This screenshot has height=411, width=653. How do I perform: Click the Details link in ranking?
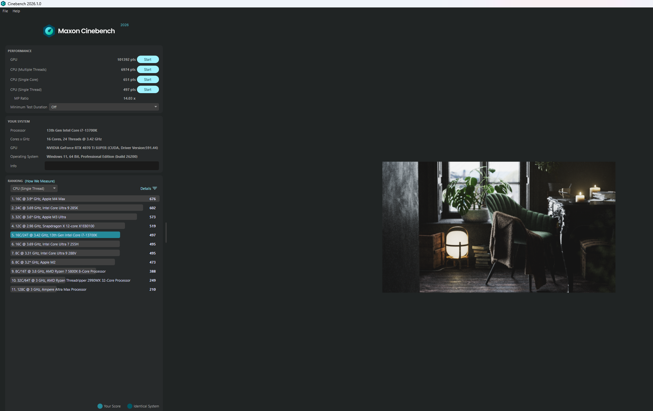pos(145,189)
